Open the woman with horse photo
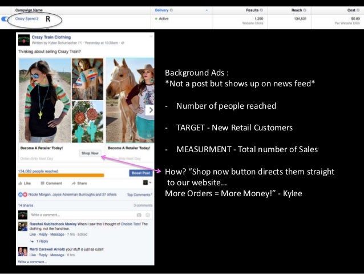 tap(130, 100)
